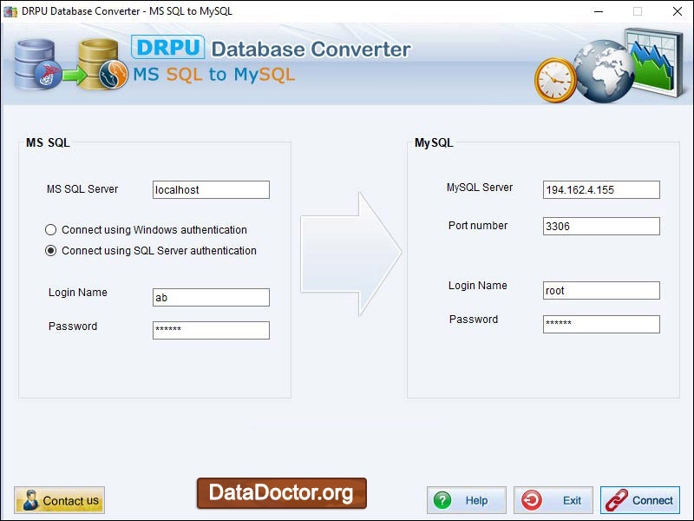The image size is (694, 521).
Task: Click the DataDoctor.org logo
Action: point(281,492)
